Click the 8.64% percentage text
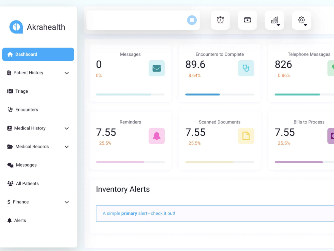 coord(194,75)
